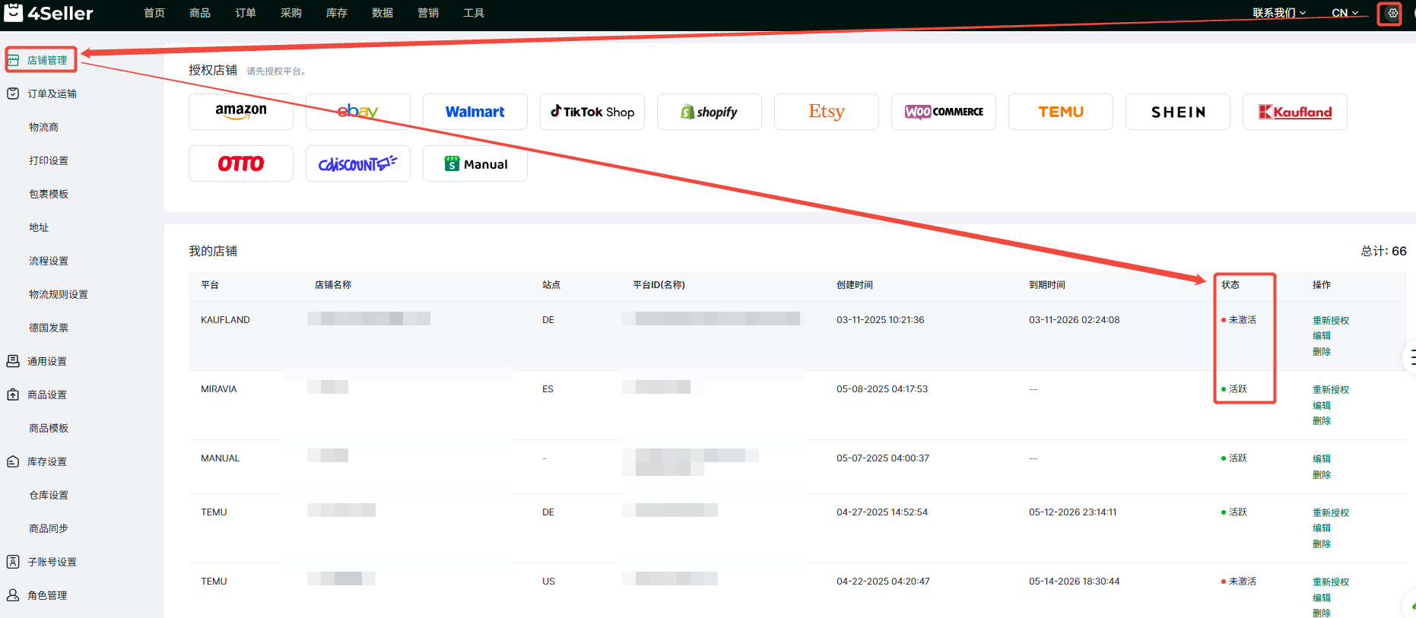1416x618 pixels.
Task: Go to 包裹模板 in sidebar
Action: (49, 194)
